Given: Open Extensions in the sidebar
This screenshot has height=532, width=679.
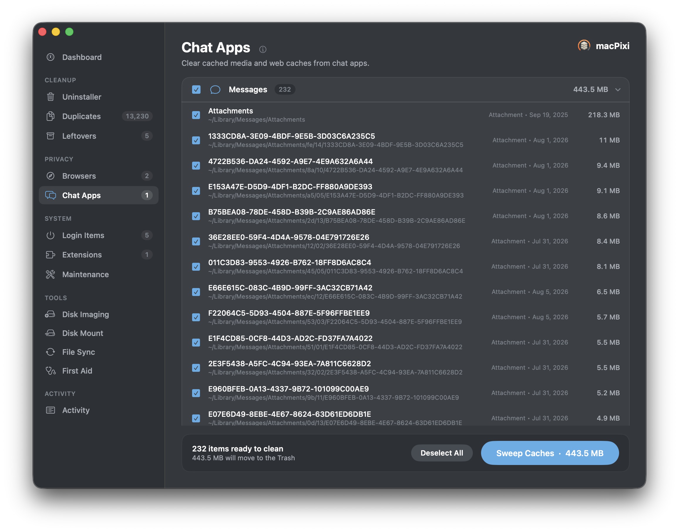Looking at the screenshot, I should pyautogui.click(x=99, y=255).
